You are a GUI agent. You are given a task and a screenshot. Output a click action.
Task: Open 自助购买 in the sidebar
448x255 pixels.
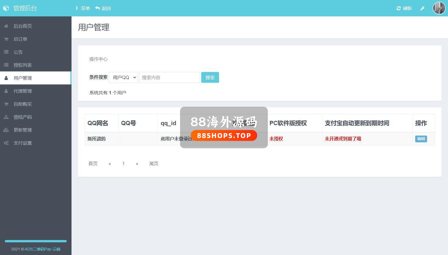tap(23, 104)
